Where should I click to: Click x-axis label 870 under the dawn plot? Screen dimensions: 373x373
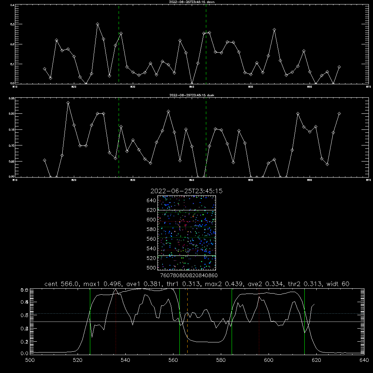click(x=369, y=87)
